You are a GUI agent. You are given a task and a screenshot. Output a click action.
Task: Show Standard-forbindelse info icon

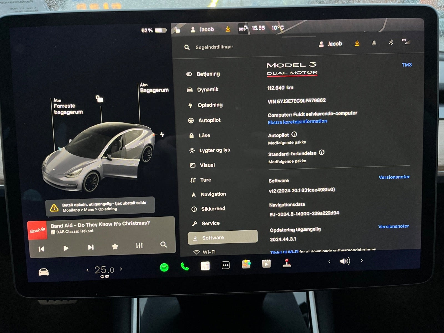[x=321, y=152]
